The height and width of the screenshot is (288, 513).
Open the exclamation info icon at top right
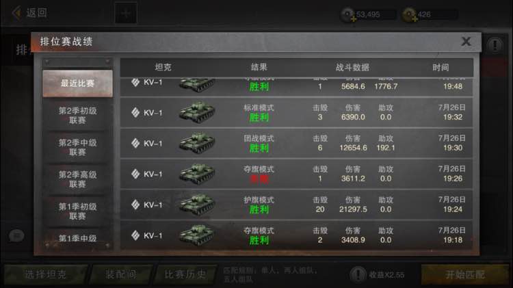pyautogui.click(x=495, y=45)
